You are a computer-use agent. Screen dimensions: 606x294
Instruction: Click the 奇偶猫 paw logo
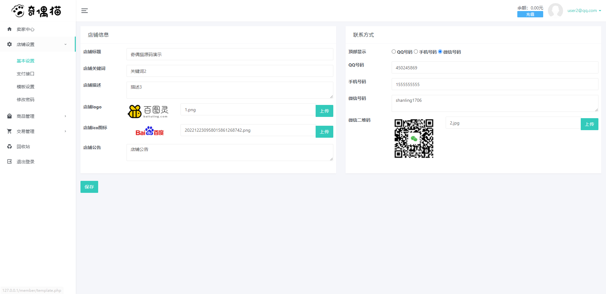(36, 11)
